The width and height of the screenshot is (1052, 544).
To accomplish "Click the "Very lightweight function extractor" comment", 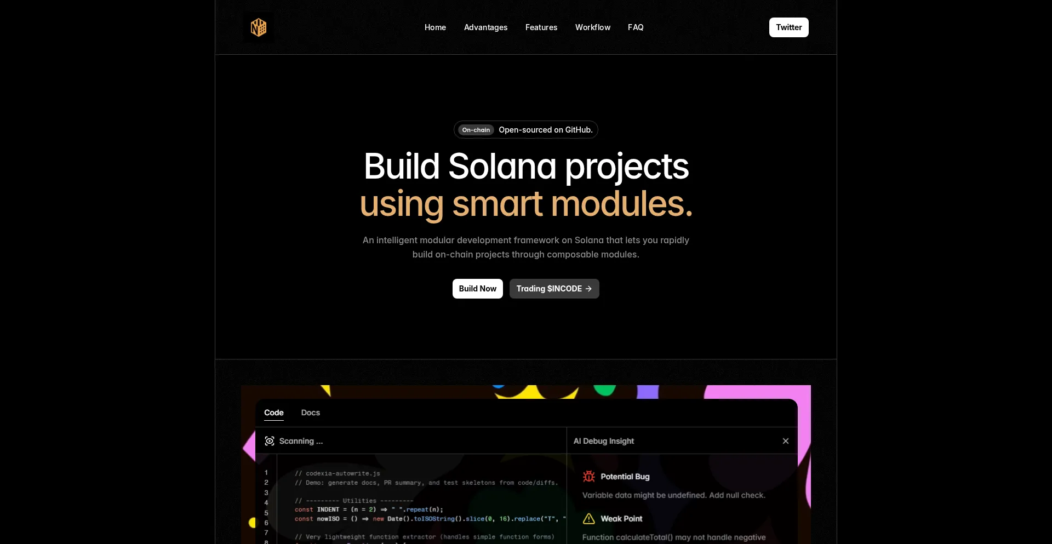I will coord(425,537).
